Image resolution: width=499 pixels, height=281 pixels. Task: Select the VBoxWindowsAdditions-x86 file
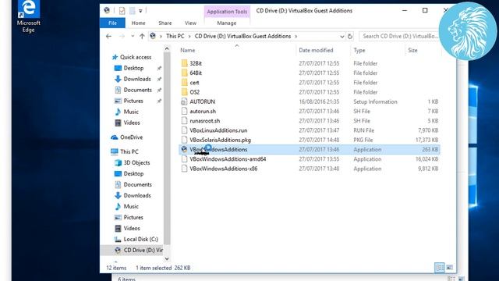click(x=224, y=169)
